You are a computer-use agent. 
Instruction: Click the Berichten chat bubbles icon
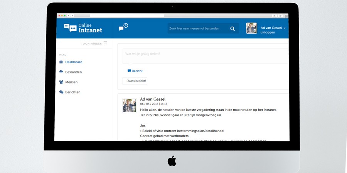61,92
